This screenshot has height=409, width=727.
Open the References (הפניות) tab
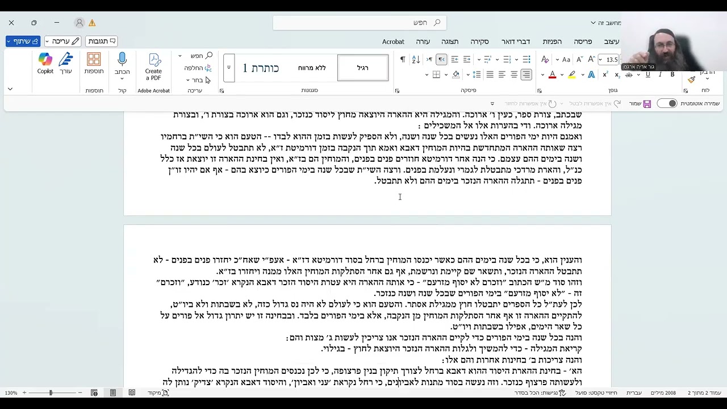pos(552,41)
